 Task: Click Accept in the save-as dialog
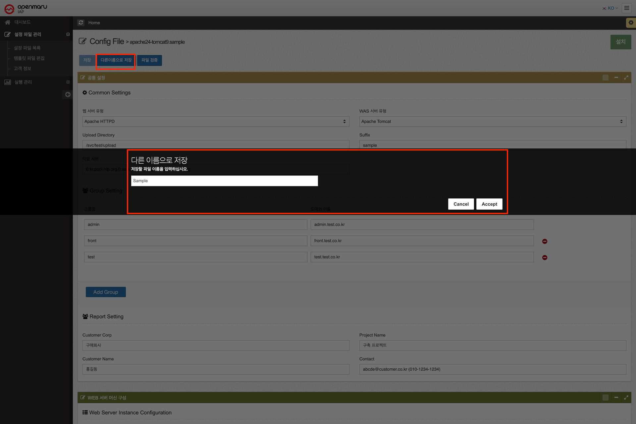tap(489, 204)
